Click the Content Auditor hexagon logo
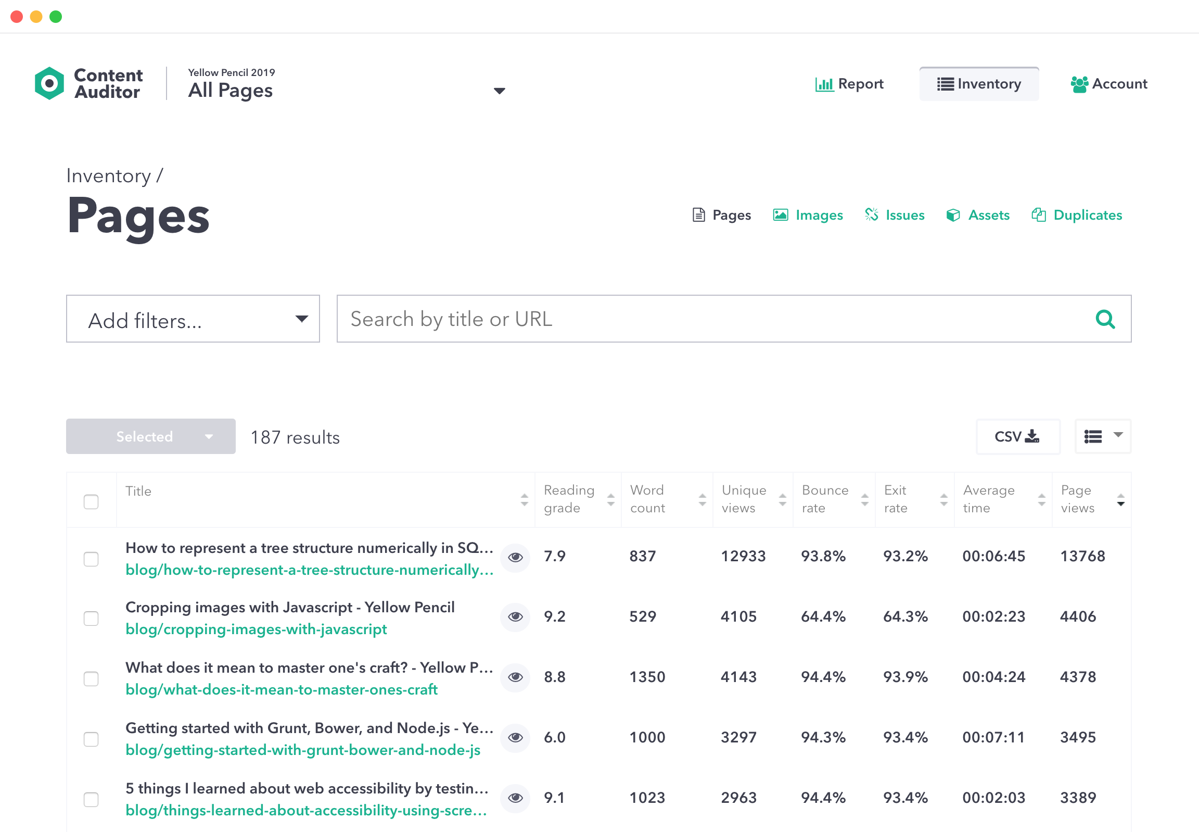Image resolution: width=1199 pixels, height=832 pixels. 49,83
